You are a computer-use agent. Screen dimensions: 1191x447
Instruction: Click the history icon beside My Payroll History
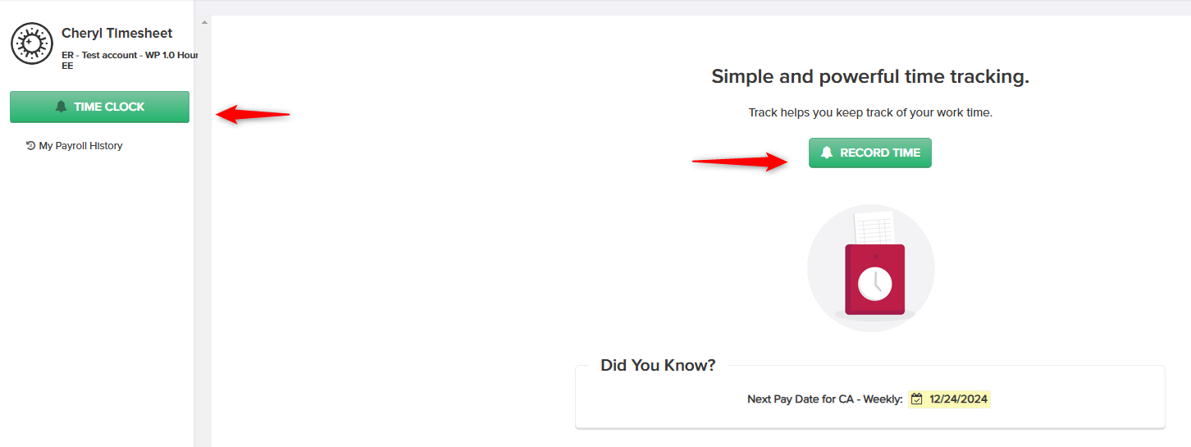click(31, 145)
